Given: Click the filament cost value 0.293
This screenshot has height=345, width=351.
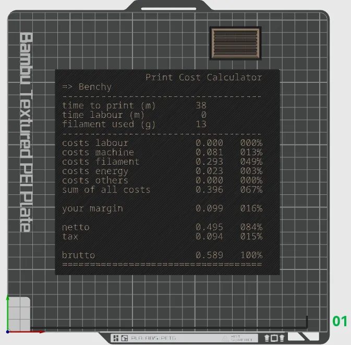Looking at the screenshot, I should (209, 162).
